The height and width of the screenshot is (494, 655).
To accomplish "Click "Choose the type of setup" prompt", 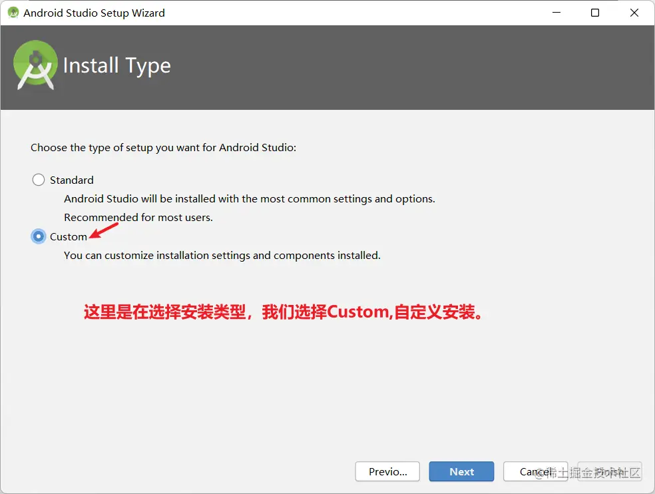I will pyautogui.click(x=163, y=148).
